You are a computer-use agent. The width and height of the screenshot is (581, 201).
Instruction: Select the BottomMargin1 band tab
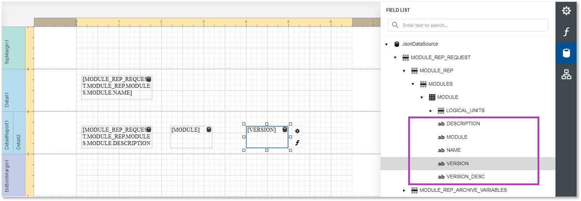[7, 175]
